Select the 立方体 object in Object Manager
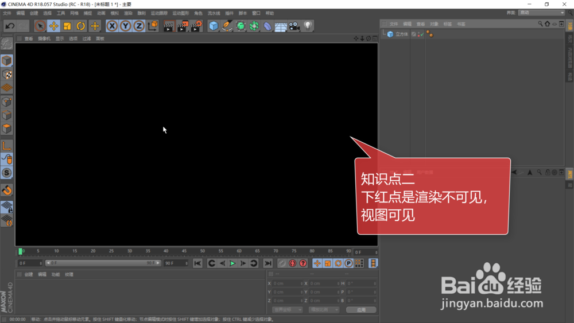Viewport: 574px width, 323px height. pyautogui.click(x=402, y=34)
